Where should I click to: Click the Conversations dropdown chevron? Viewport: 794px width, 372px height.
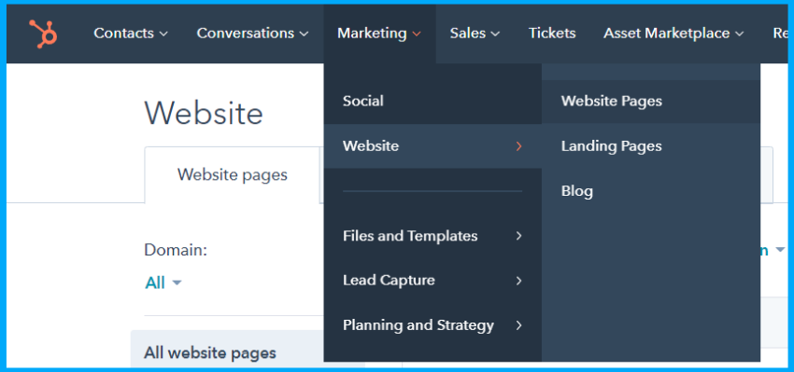tap(304, 34)
